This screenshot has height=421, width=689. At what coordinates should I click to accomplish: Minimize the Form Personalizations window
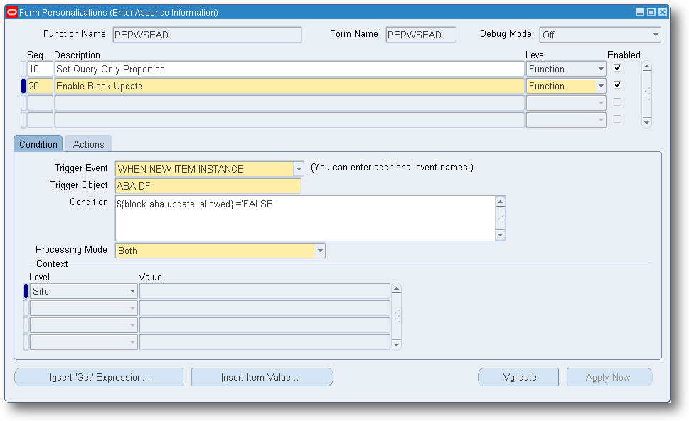click(x=640, y=12)
